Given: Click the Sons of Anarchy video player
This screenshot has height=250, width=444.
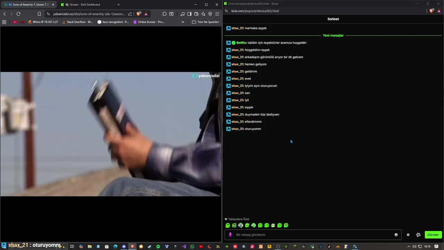Looking at the screenshot, I should [111, 134].
